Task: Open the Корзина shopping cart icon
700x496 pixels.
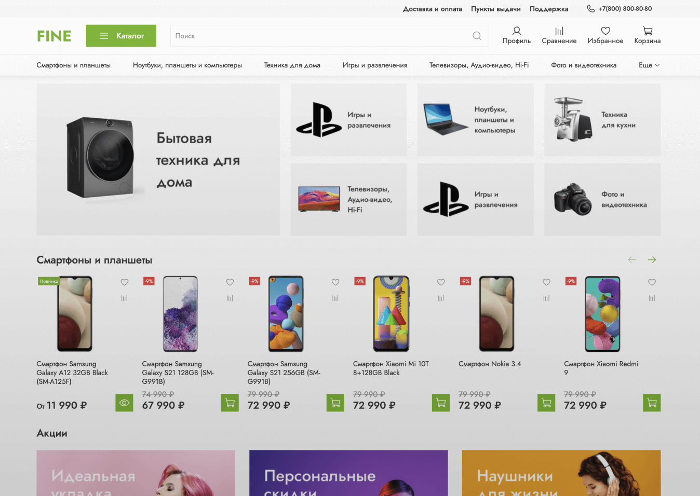Action: [647, 31]
